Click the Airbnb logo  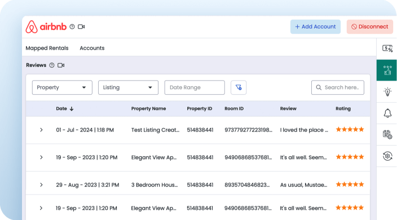pos(46,27)
